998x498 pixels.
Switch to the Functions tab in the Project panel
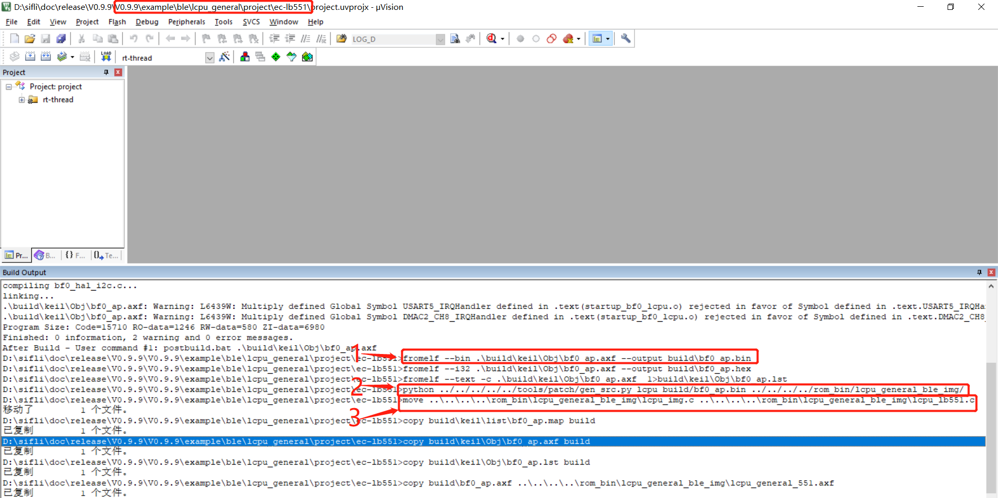pos(75,255)
